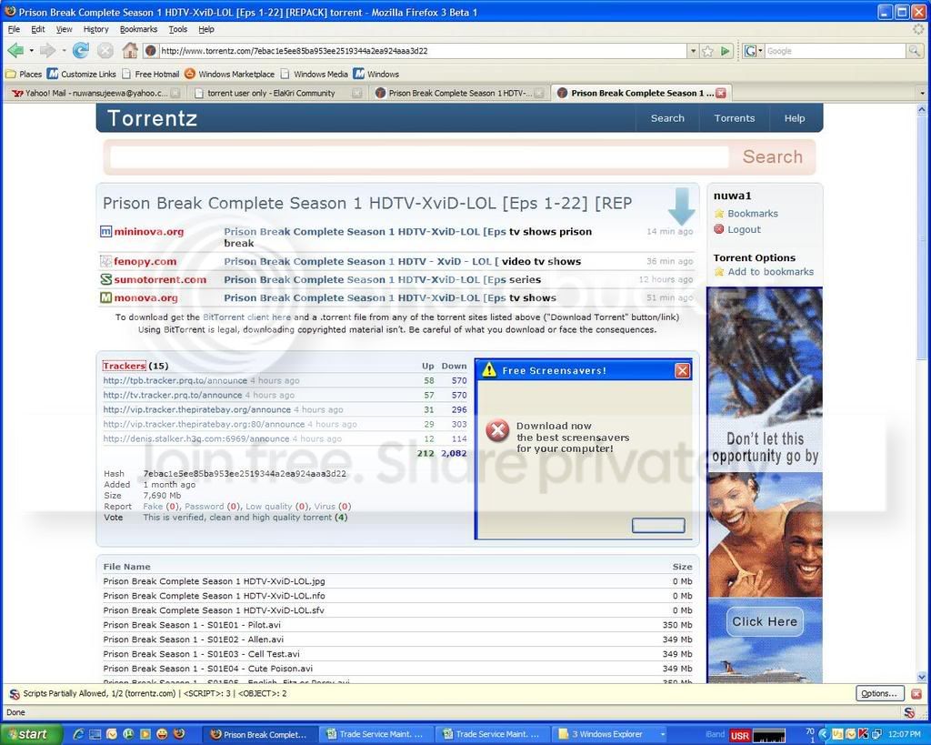Click the large Search button
Screen dimensions: 931x745
773,156
